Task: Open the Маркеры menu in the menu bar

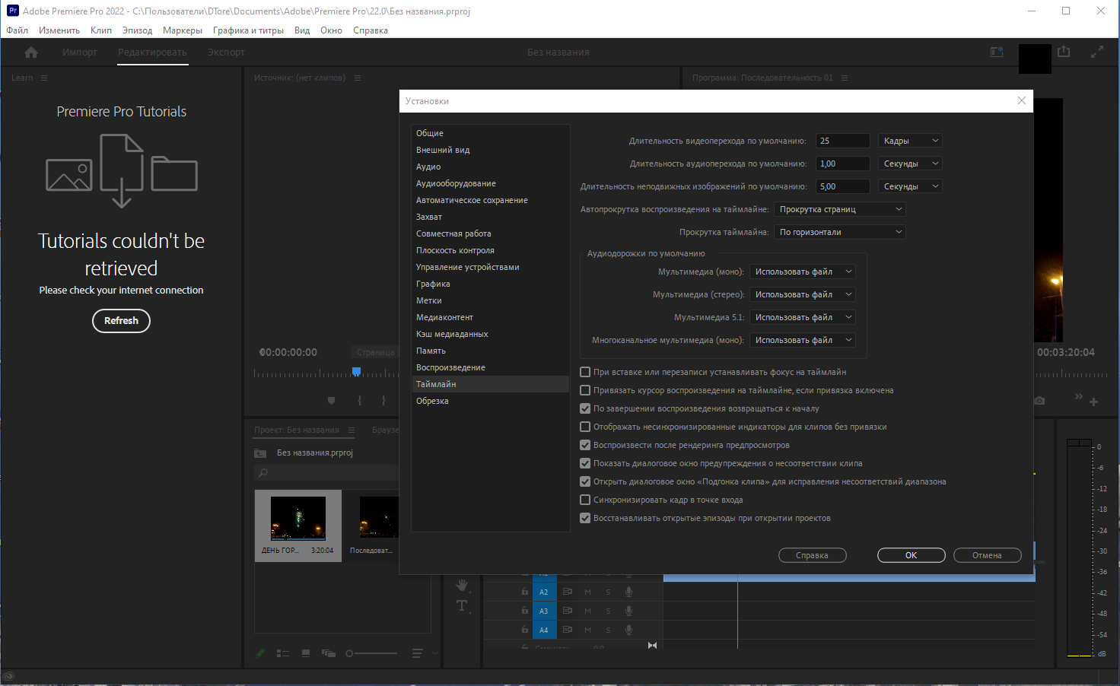Action: 183,30
